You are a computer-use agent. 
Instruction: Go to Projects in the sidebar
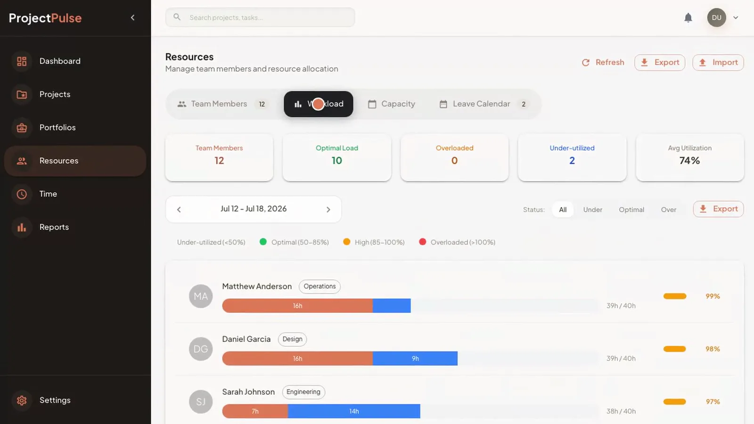point(75,94)
